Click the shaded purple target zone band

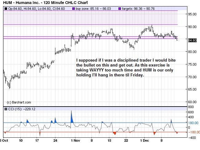[90, 18]
